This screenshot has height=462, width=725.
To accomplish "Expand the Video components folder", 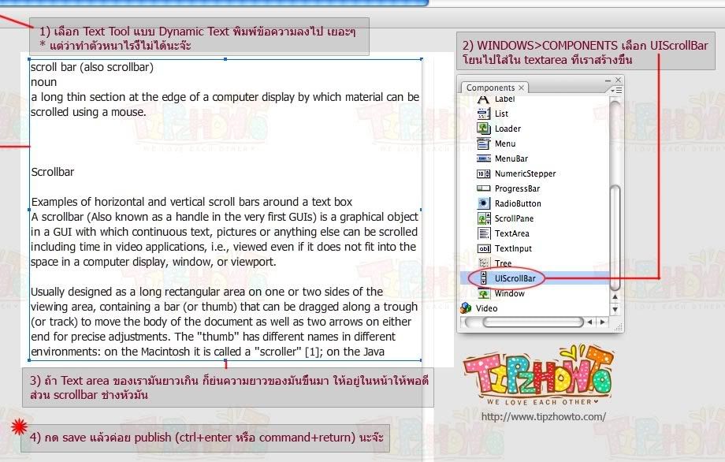I will (x=467, y=308).
